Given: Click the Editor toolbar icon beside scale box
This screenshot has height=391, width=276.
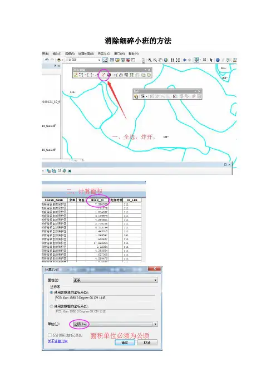Looking at the screenshot, I should tap(105, 60).
